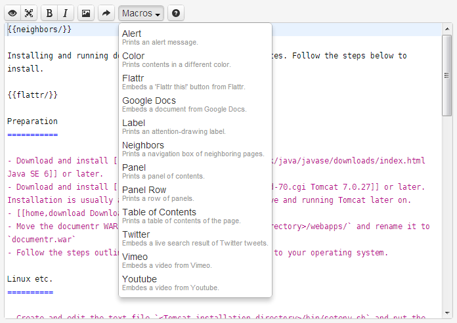Screen dimensions: 457x323
Task: Open the help question mark icon
Action: pyautogui.click(x=175, y=13)
